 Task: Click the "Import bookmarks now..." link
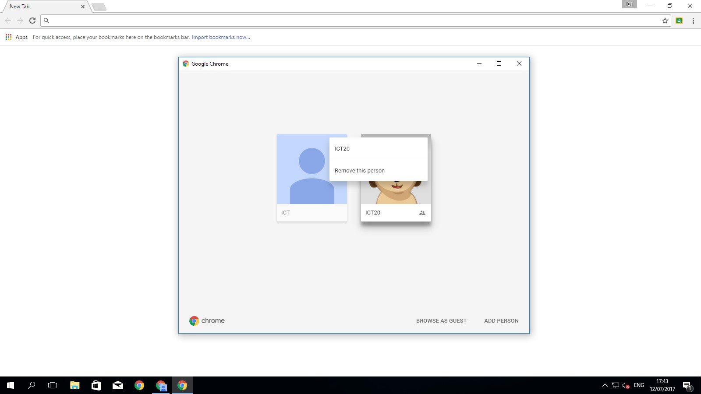(220, 37)
